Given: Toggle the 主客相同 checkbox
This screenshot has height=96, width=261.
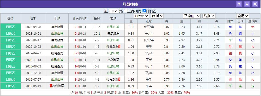Looking at the screenshot, I should 126,11.
